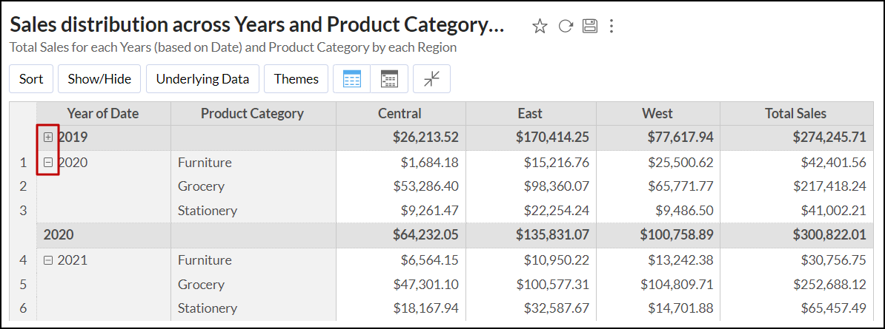This screenshot has width=885, height=329.
Task: Collapse the 2020 year row
Action: coord(49,163)
